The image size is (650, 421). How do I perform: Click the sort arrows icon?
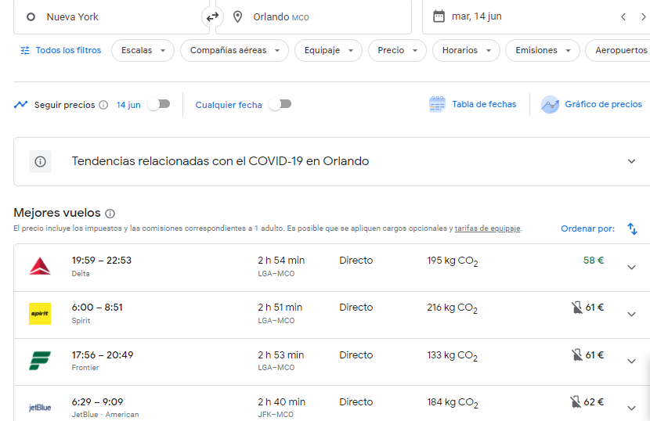(x=632, y=228)
